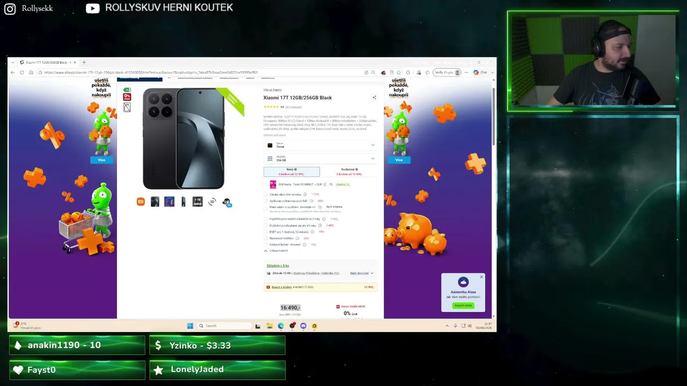Open the 360-degree product view
Image resolution: width=687 pixels, height=386 pixels.
click(212, 202)
